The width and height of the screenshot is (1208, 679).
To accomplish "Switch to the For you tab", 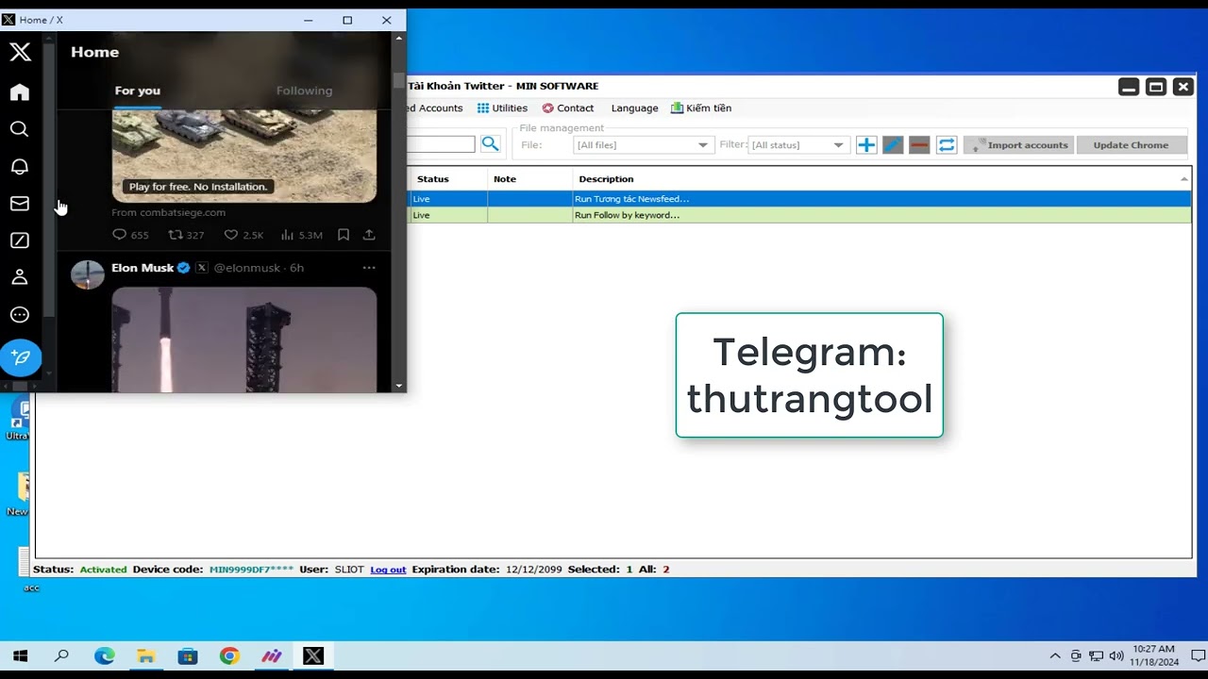I will coord(138,91).
